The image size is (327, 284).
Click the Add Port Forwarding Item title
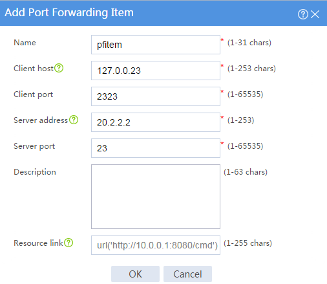[x=69, y=12]
